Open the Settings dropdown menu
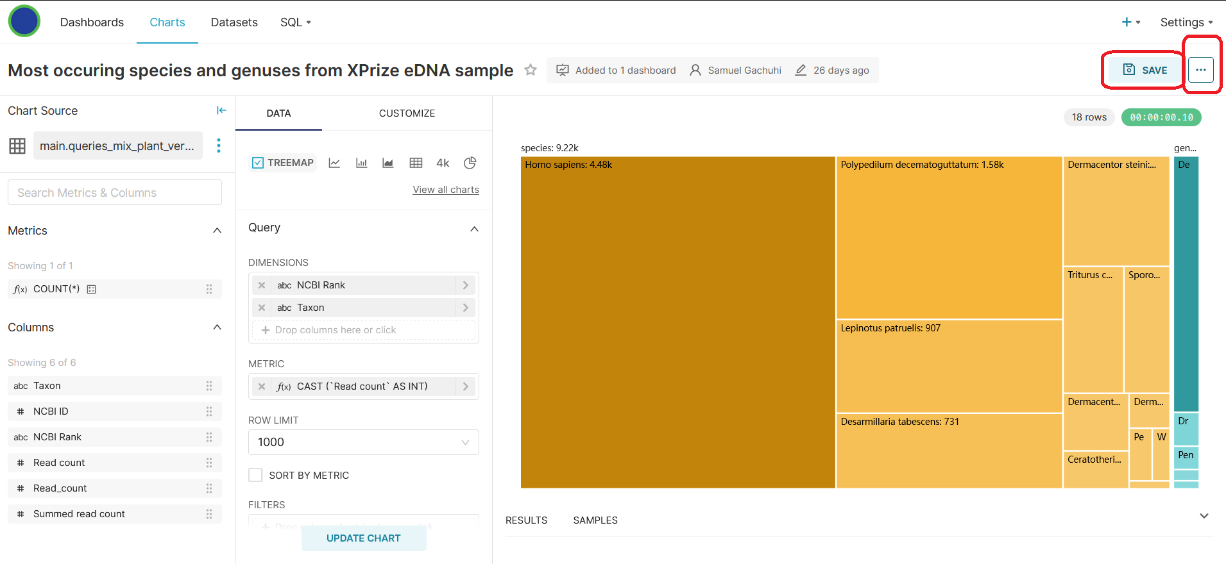 (1186, 22)
